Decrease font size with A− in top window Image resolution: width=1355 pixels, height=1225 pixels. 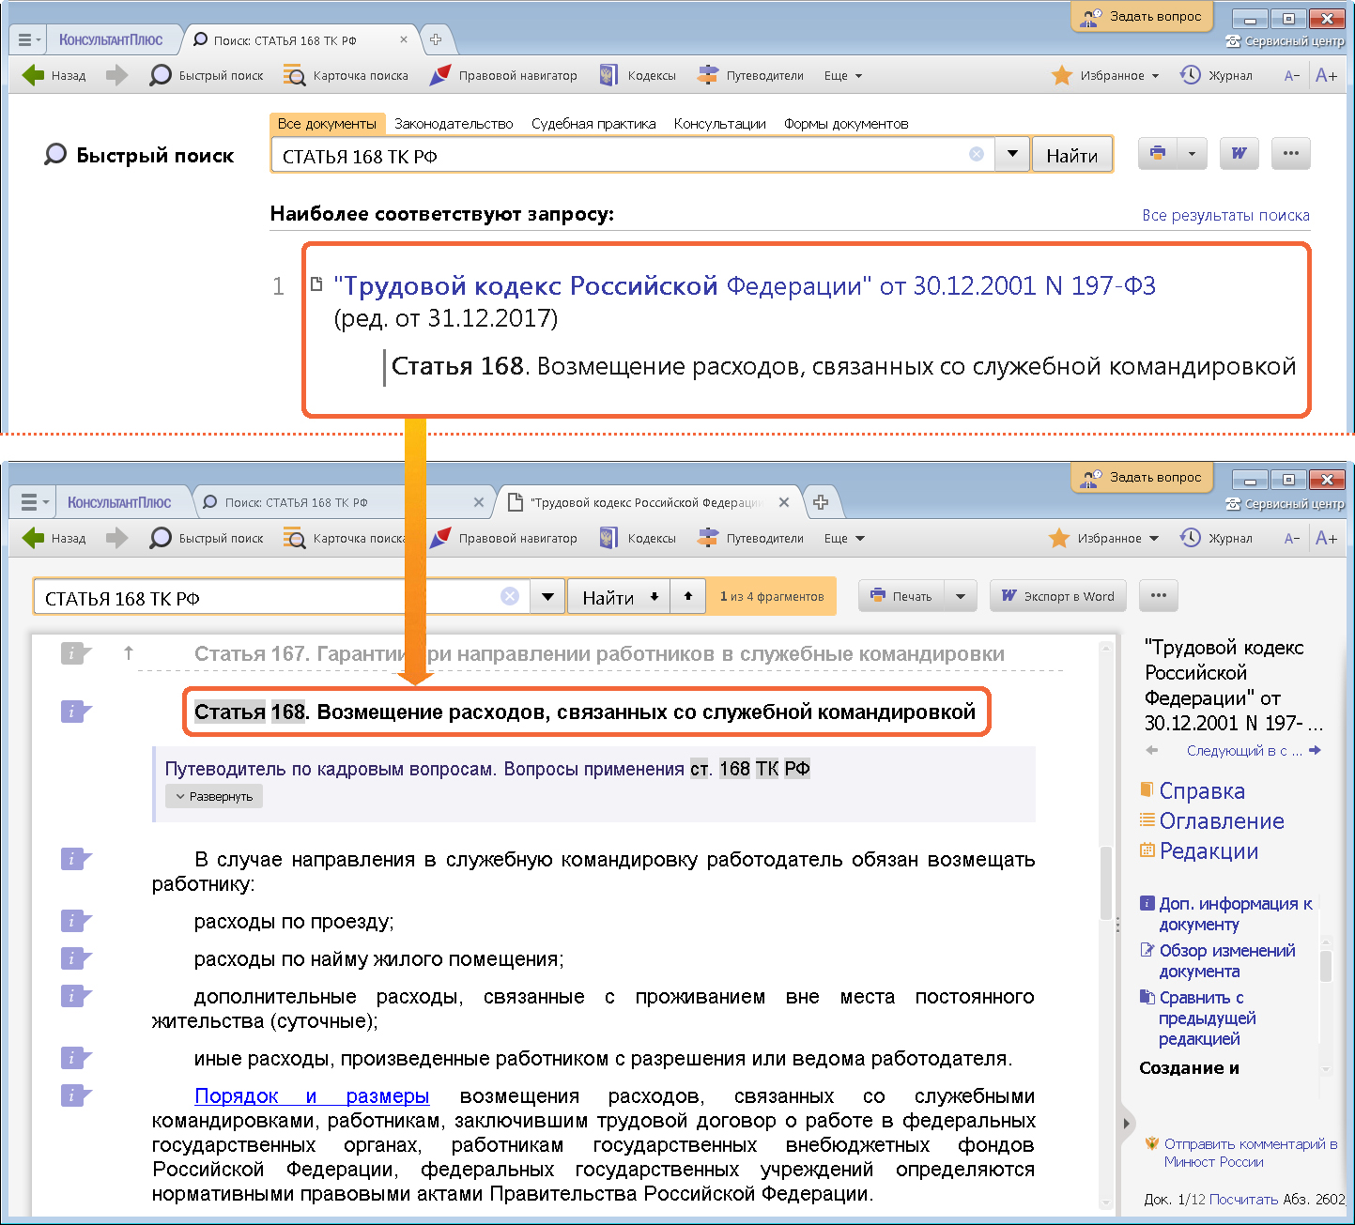(1292, 76)
